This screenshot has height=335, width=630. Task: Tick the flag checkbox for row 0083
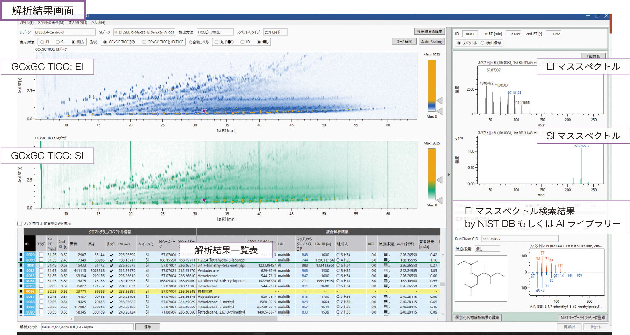pyautogui.click(x=41, y=276)
